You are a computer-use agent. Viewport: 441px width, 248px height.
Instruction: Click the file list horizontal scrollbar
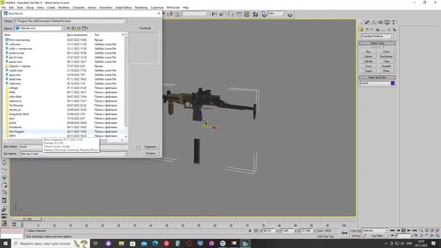coord(63,141)
